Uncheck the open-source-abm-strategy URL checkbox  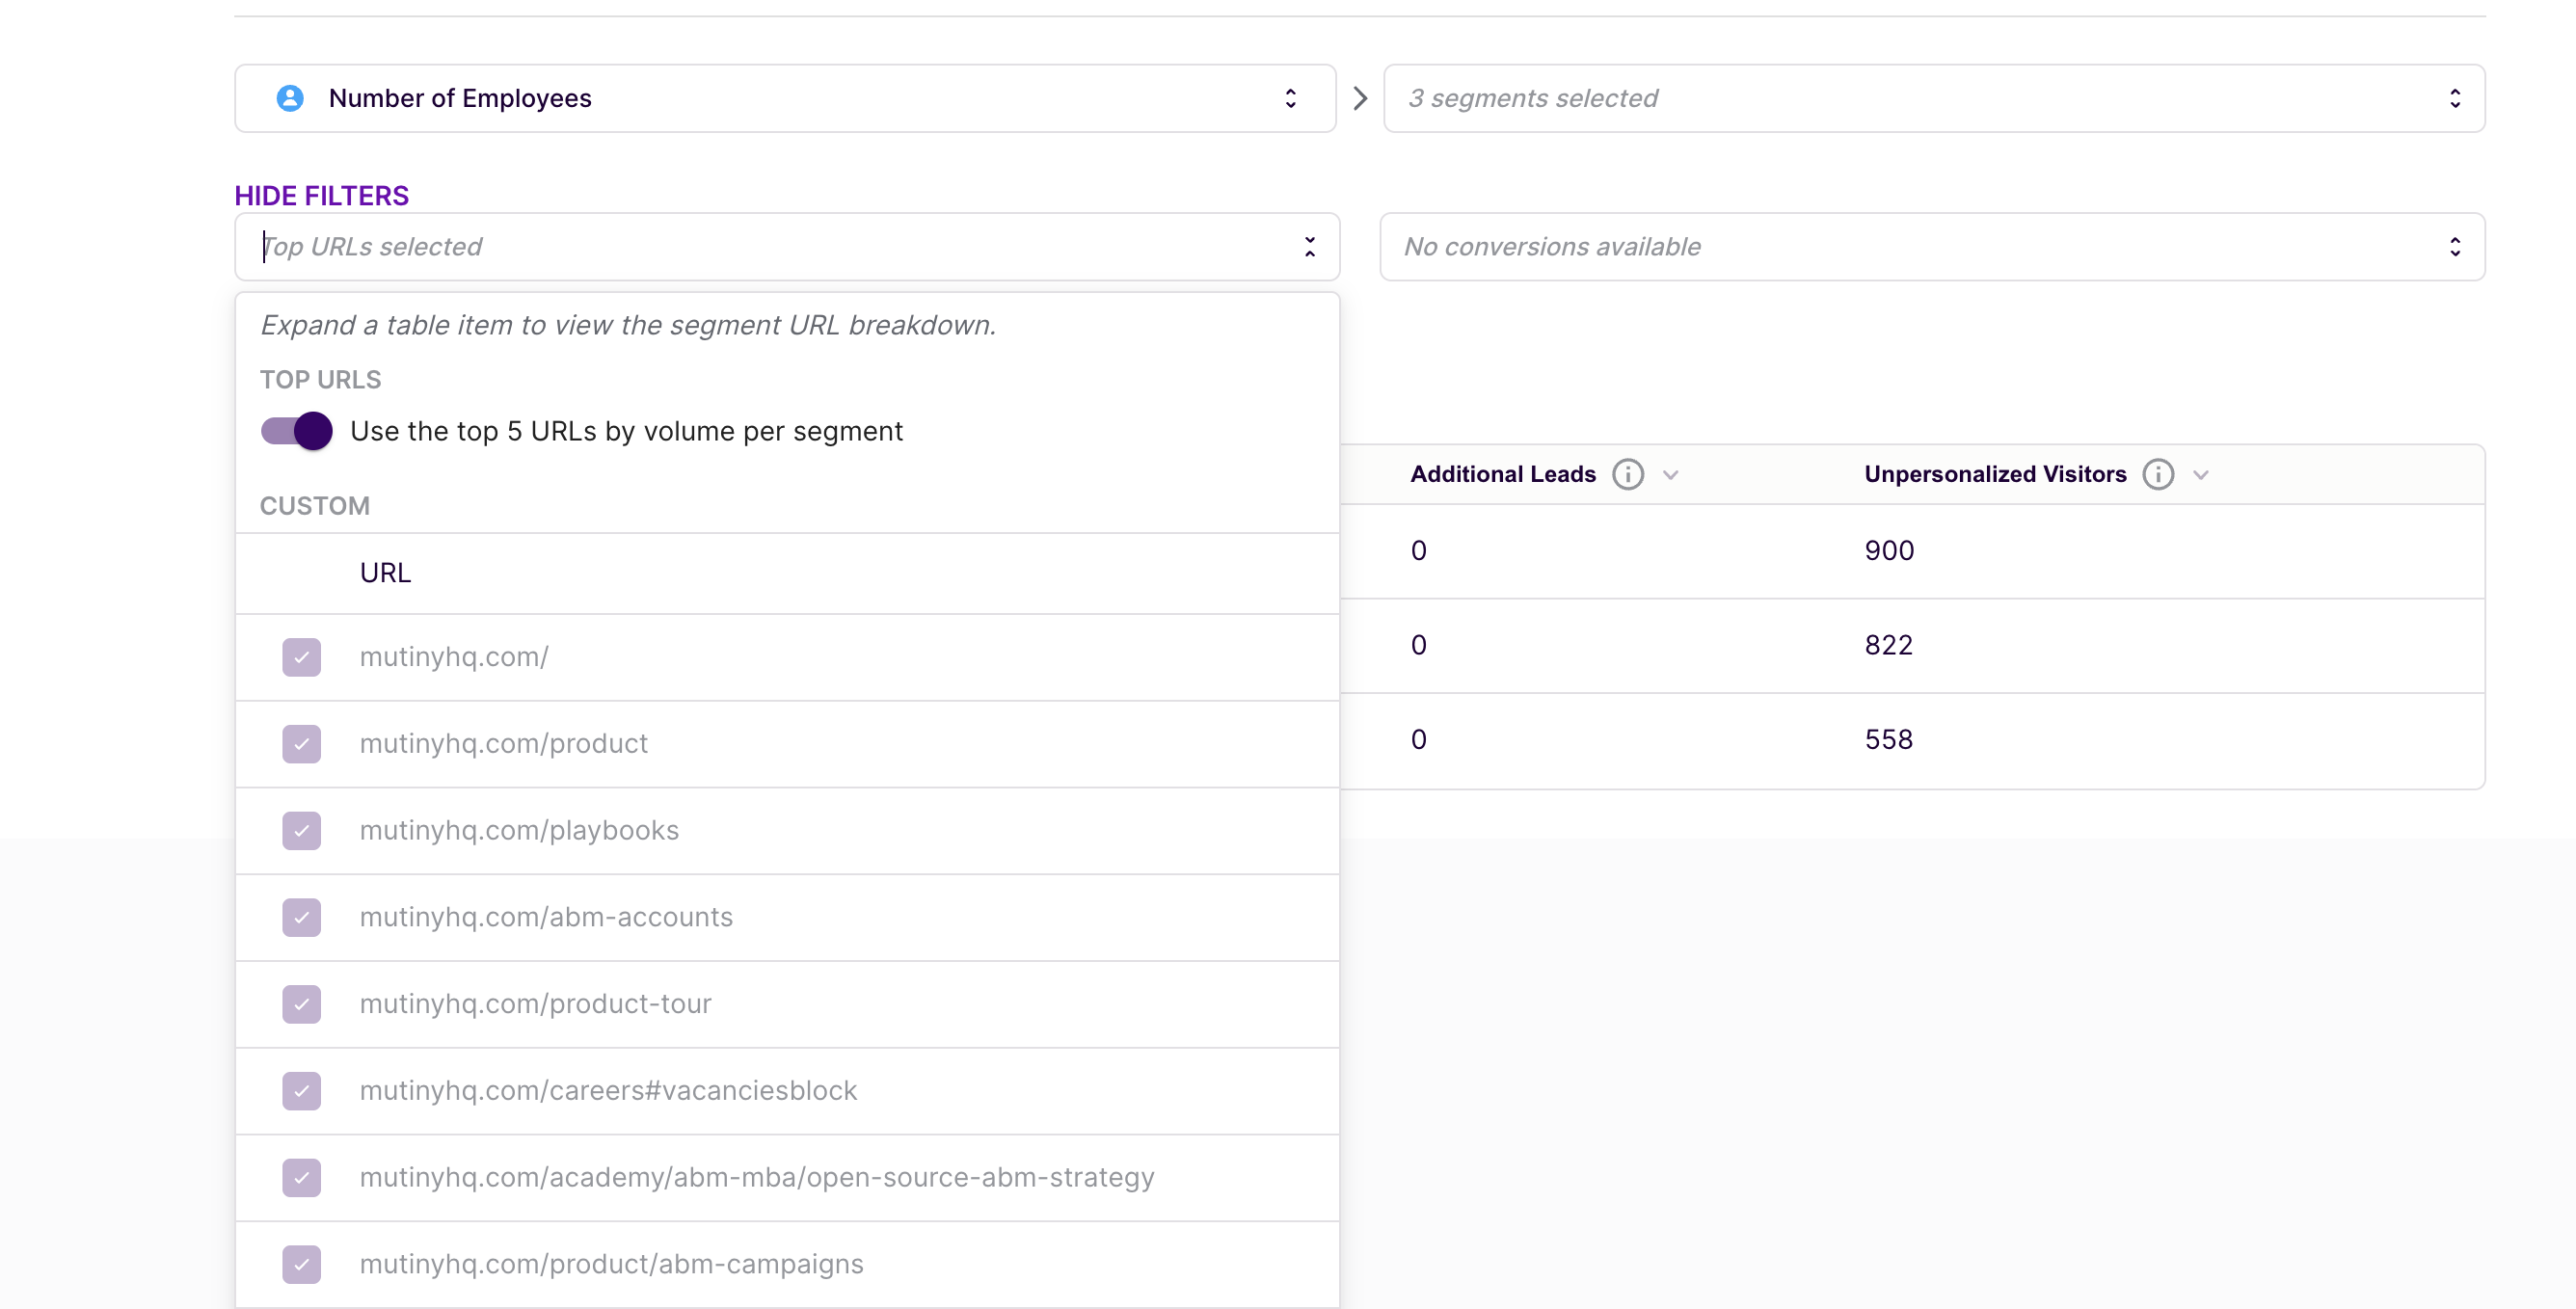point(301,1177)
